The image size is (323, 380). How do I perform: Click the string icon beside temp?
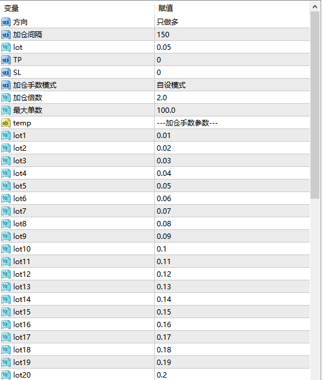point(6,123)
